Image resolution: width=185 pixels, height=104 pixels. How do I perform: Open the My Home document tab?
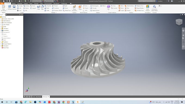[x=38, y=97]
